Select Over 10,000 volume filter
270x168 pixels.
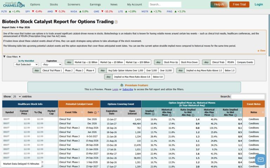click(x=166, y=70)
